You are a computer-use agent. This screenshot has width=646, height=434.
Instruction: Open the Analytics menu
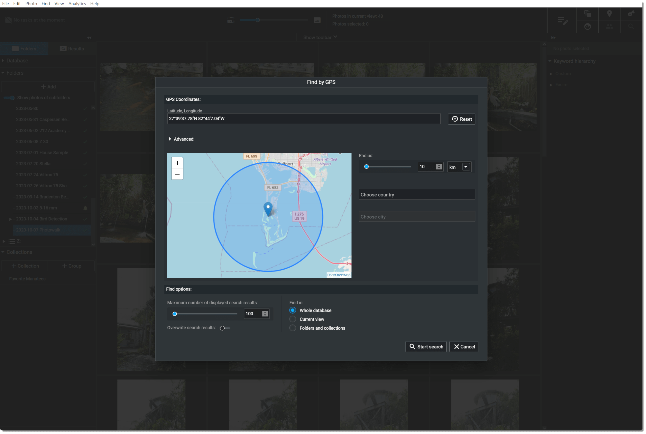(x=77, y=4)
